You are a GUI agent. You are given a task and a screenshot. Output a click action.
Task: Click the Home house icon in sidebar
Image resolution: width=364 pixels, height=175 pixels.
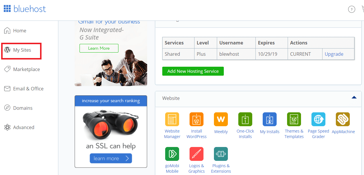pyautogui.click(x=7, y=31)
